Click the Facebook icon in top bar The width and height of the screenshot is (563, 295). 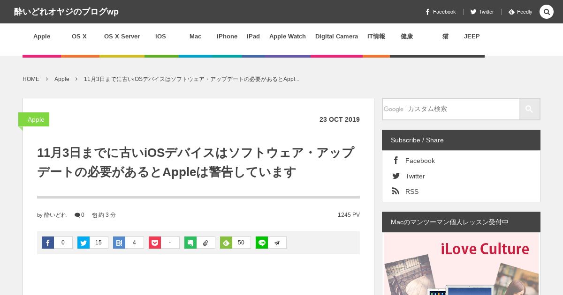(x=427, y=12)
